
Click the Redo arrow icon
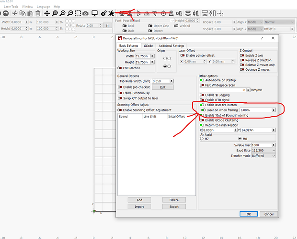[x=6, y=13]
